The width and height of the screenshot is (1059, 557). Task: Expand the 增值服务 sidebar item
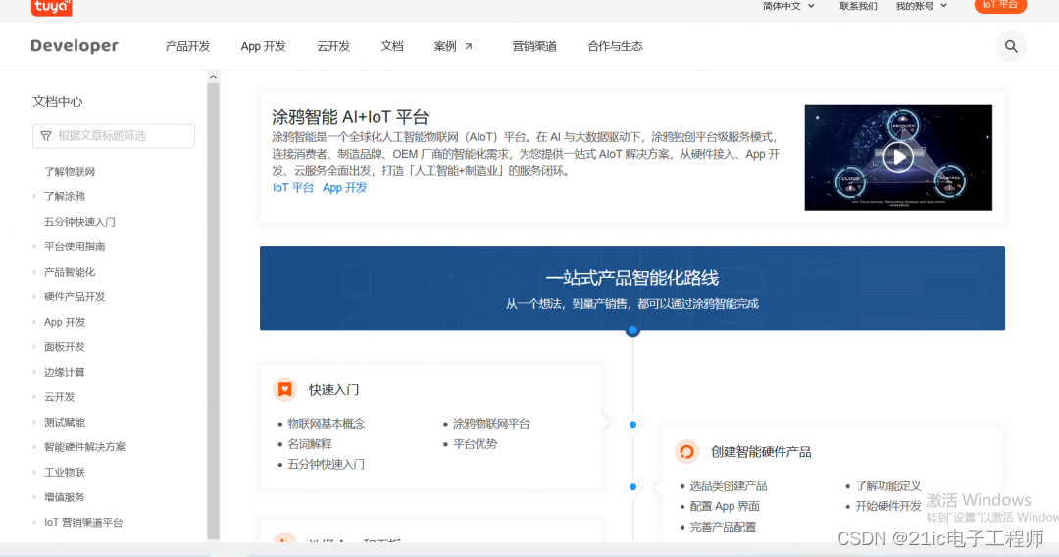tap(34, 497)
